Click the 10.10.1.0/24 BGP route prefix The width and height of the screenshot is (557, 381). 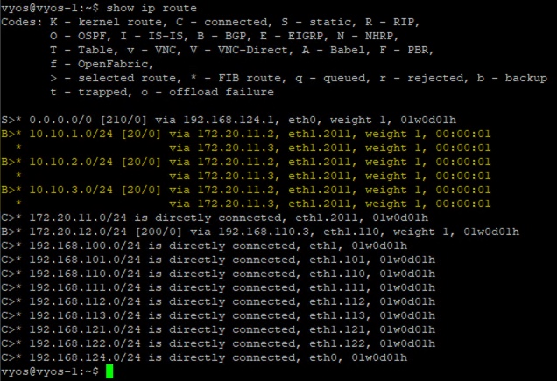point(71,134)
